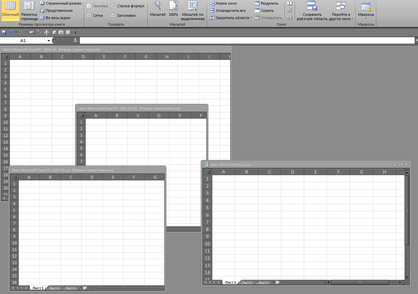Go to last sheet in Excel.xlsx window
This screenshot has height=294, width=418.
coord(219,282)
